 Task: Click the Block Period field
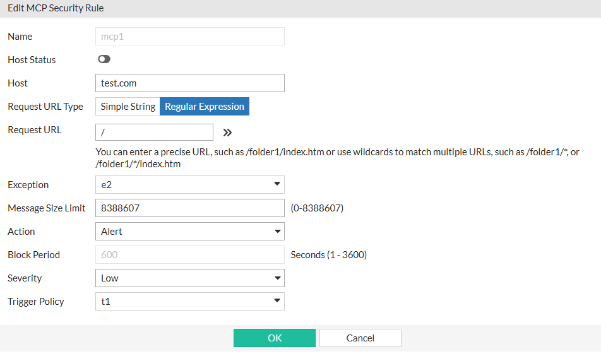[x=189, y=255]
